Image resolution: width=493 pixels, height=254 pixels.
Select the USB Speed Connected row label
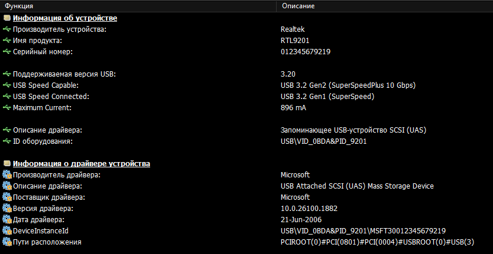tap(54, 97)
